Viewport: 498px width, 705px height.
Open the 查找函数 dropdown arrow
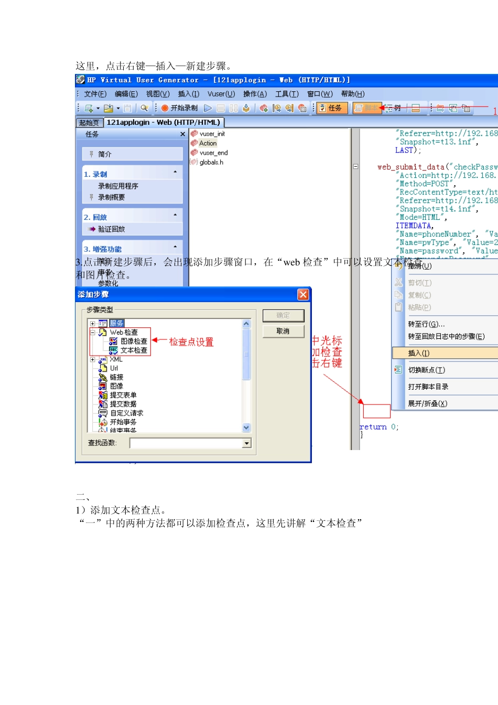coord(247,443)
